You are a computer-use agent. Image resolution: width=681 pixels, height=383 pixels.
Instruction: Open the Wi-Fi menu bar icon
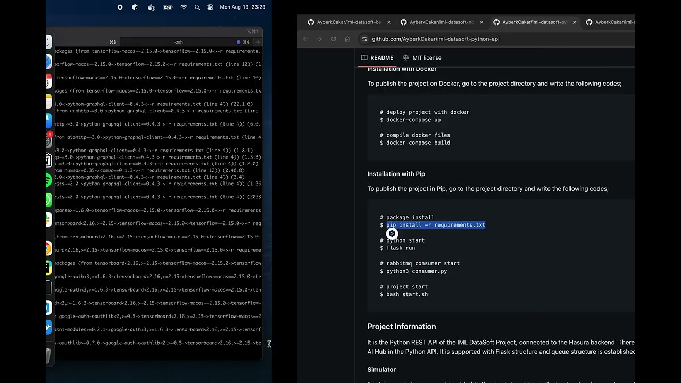tap(184, 7)
